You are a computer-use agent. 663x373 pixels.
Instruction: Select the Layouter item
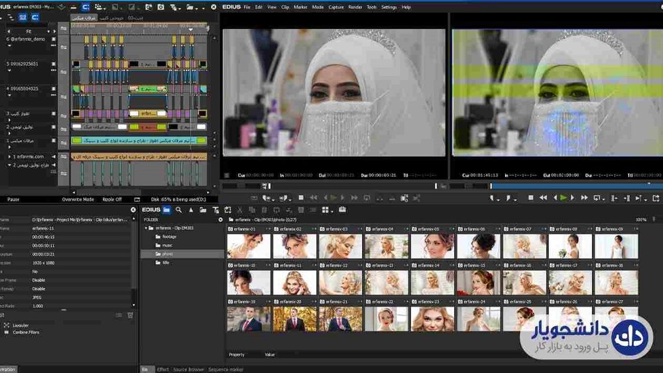(21, 325)
